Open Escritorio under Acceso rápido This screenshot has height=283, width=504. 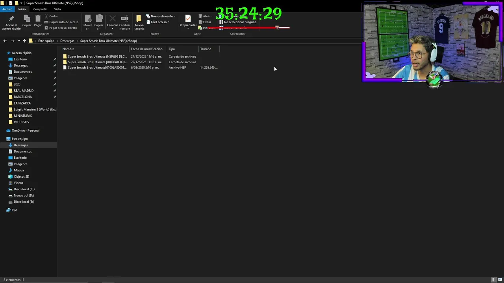coord(20,59)
